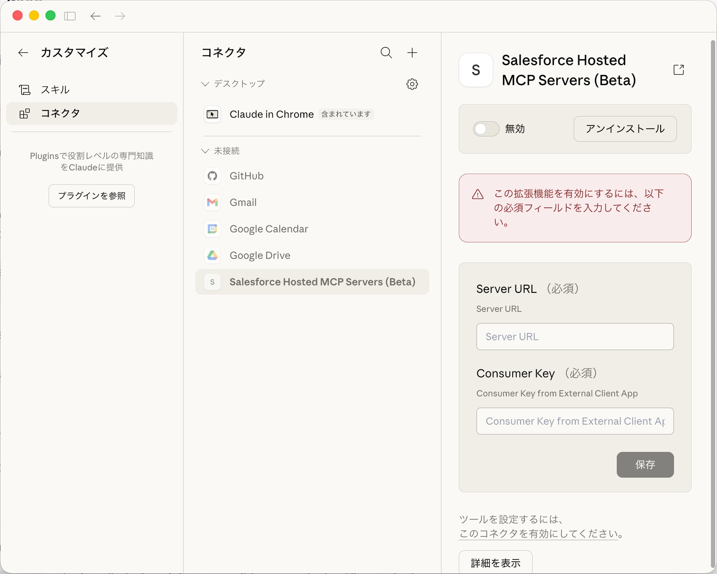Screen dimensions: 717x574
Task: Click the right panel vertical scrollbar
Action: click(x=713, y=287)
